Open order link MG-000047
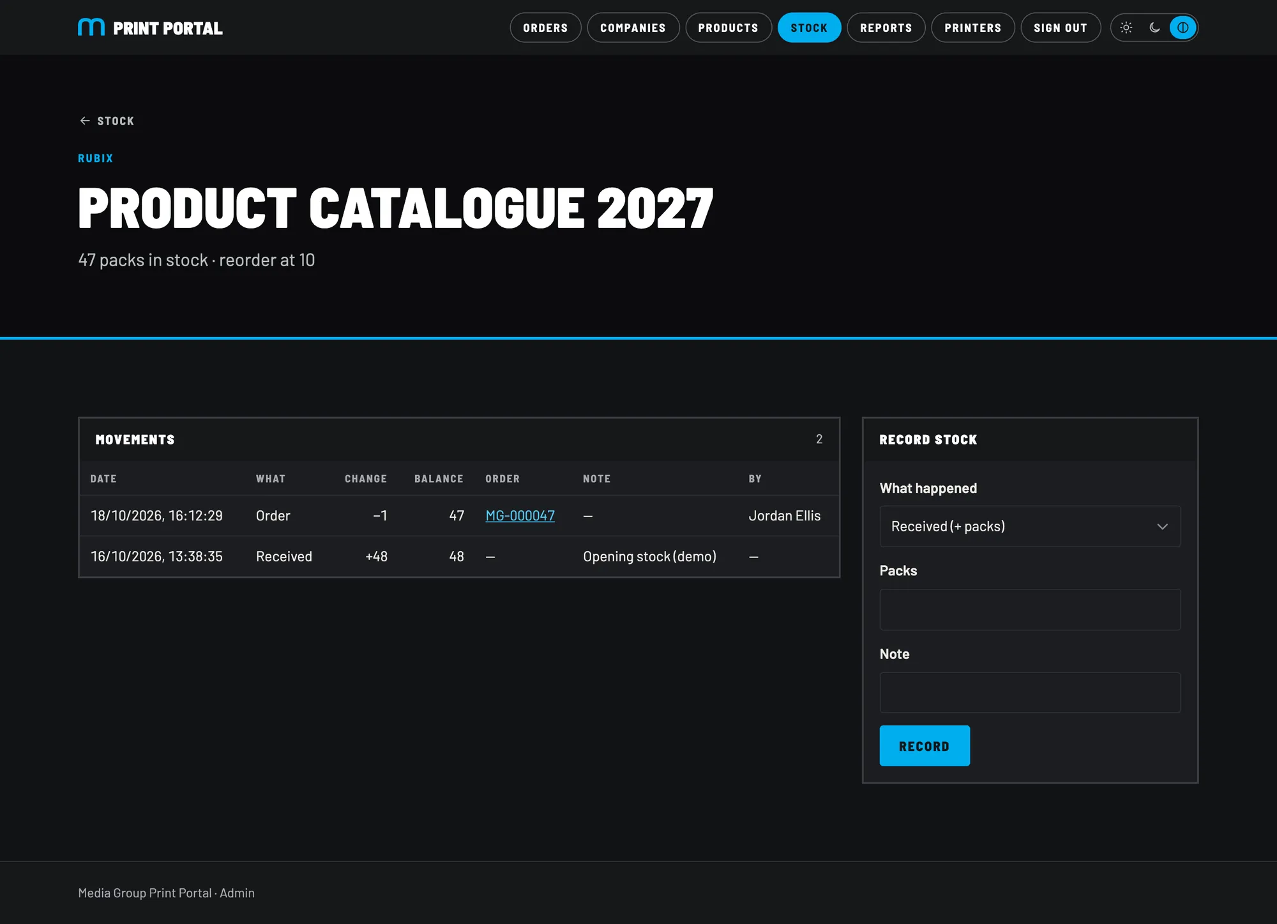Screen dimensions: 1277x924 pyautogui.click(x=520, y=516)
